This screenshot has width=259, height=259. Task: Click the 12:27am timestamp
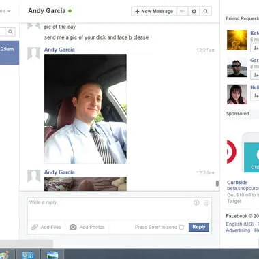(206, 50)
